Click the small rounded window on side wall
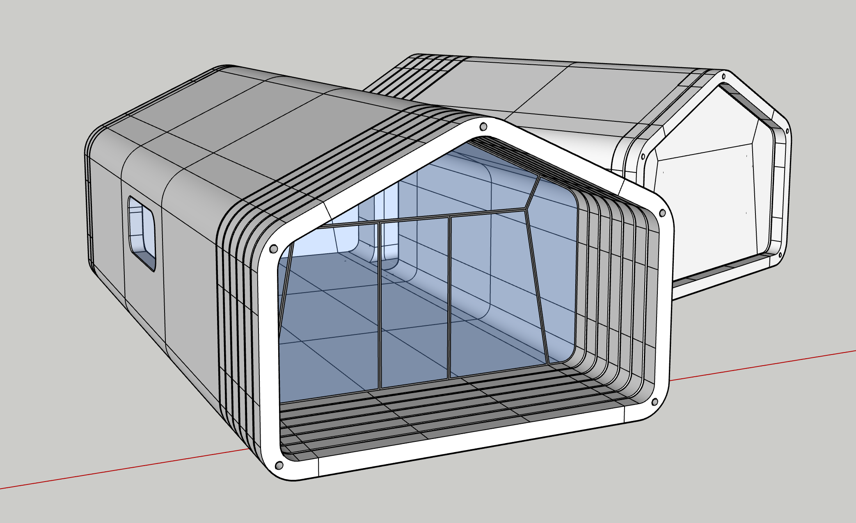The width and height of the screenshot is (856, 523). [142, 232]
